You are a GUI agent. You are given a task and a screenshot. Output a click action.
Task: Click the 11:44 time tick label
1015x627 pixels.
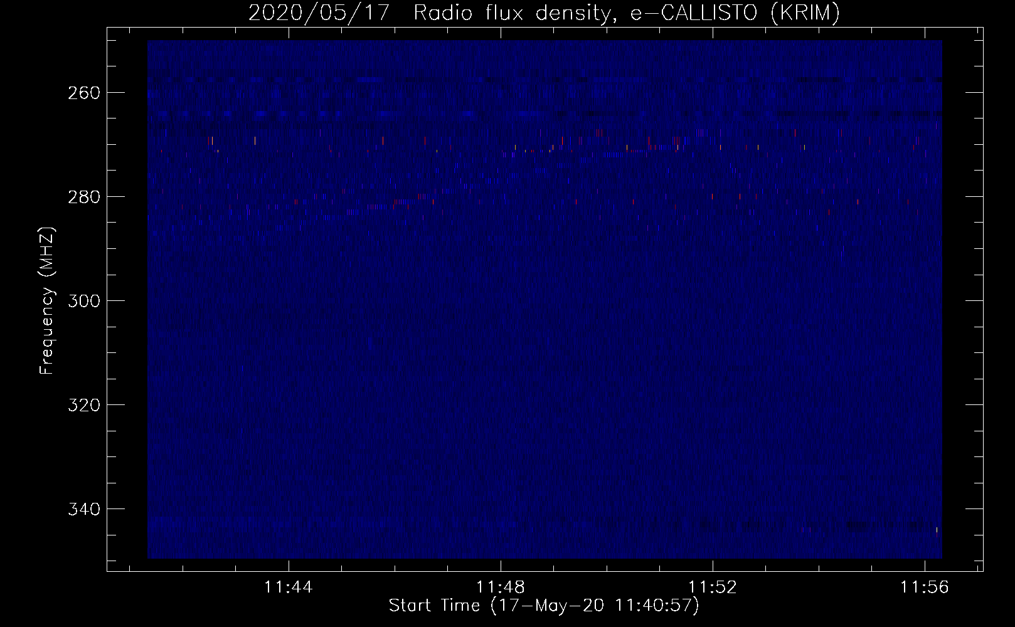(289, 587)
